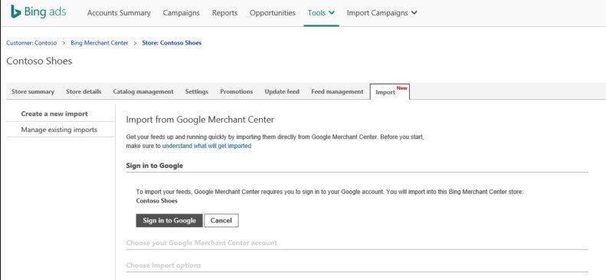Click the Sign in to Google button
Screen dimensions: 606x280
point(169,220)
